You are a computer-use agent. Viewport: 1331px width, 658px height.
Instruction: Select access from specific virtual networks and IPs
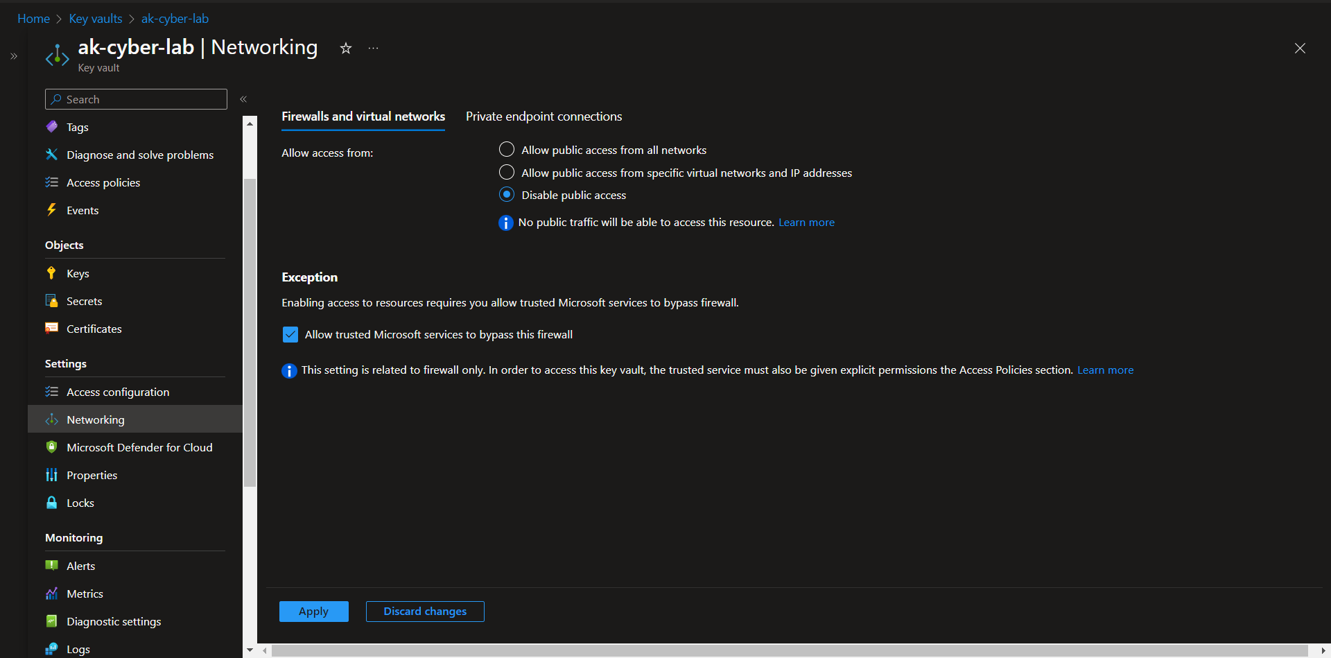(507, 172)
